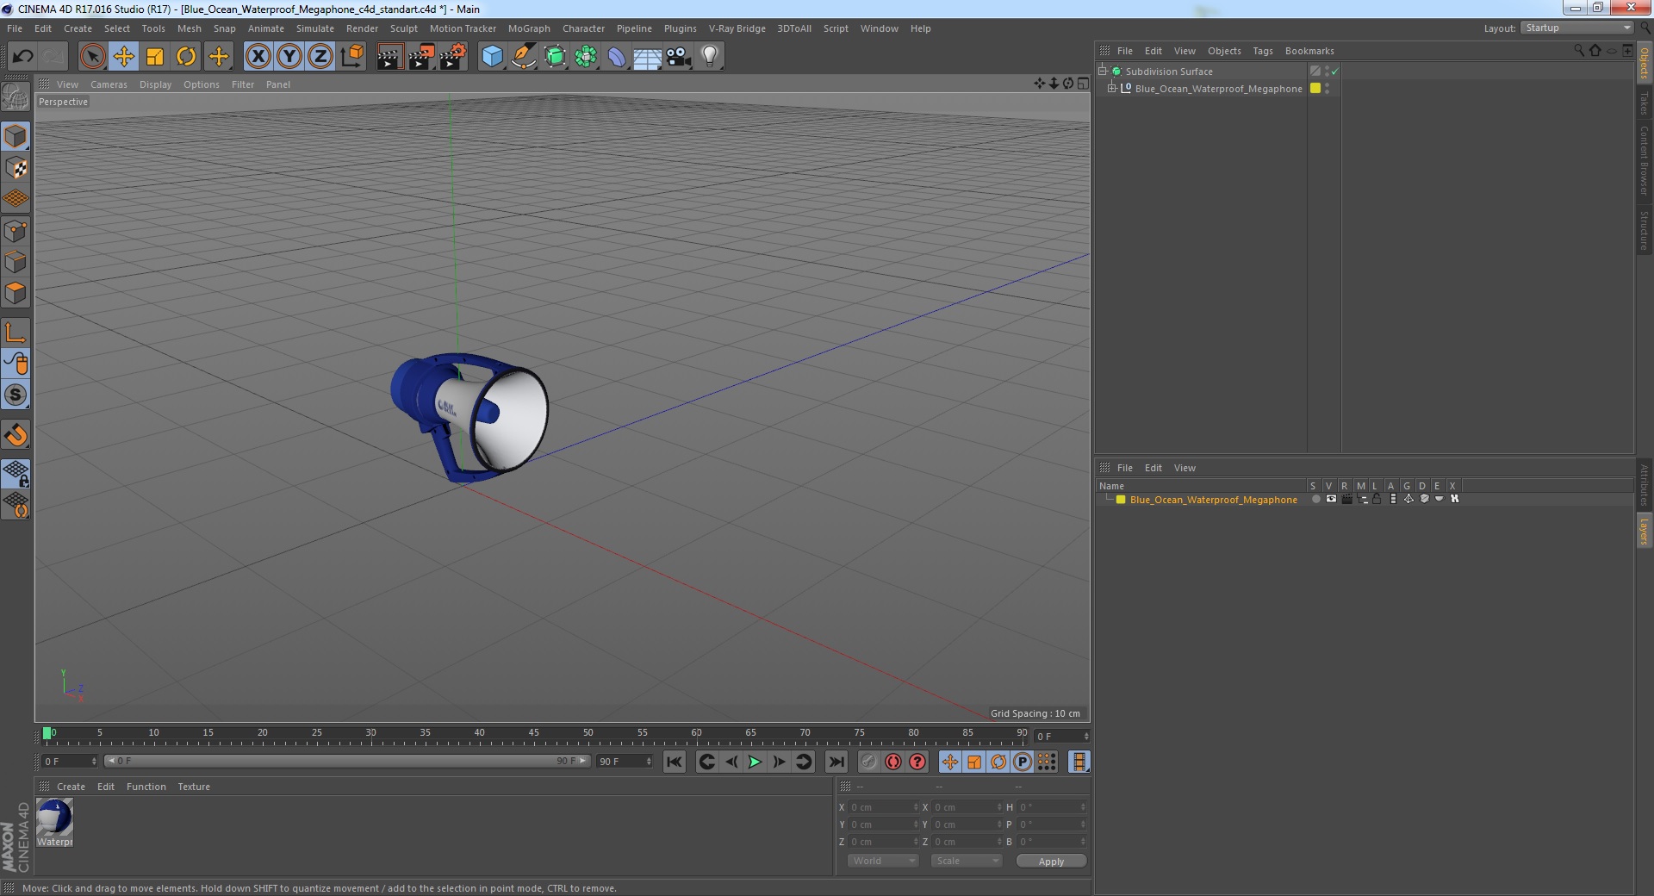1654x896 pixels.
Task: Click yellow layer swatch of megaphone object
Action: [x=1315, y=88]
